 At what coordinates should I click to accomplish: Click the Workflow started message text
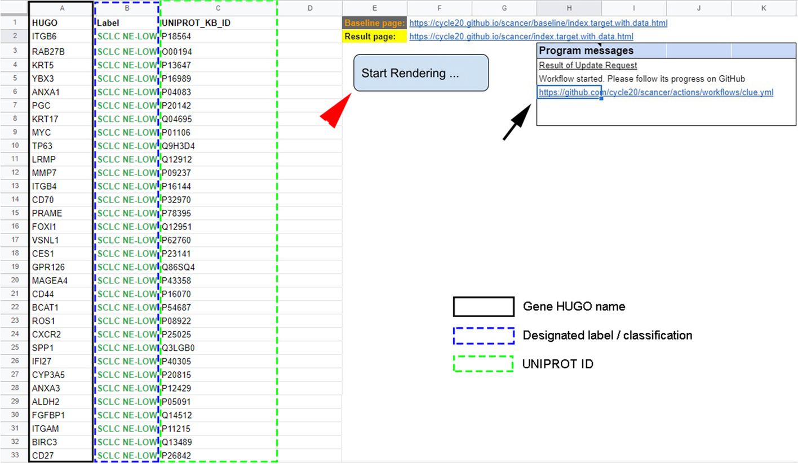(x=642, y=79)
